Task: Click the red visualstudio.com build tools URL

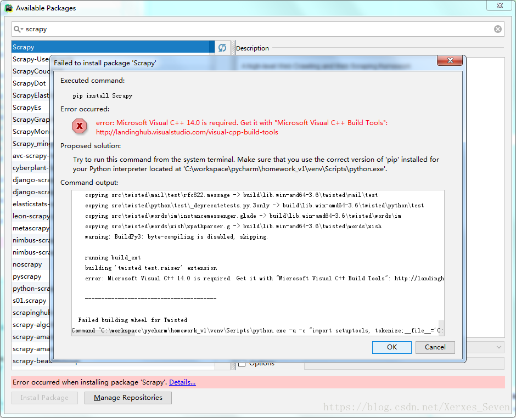Action: tap(187, 132)
